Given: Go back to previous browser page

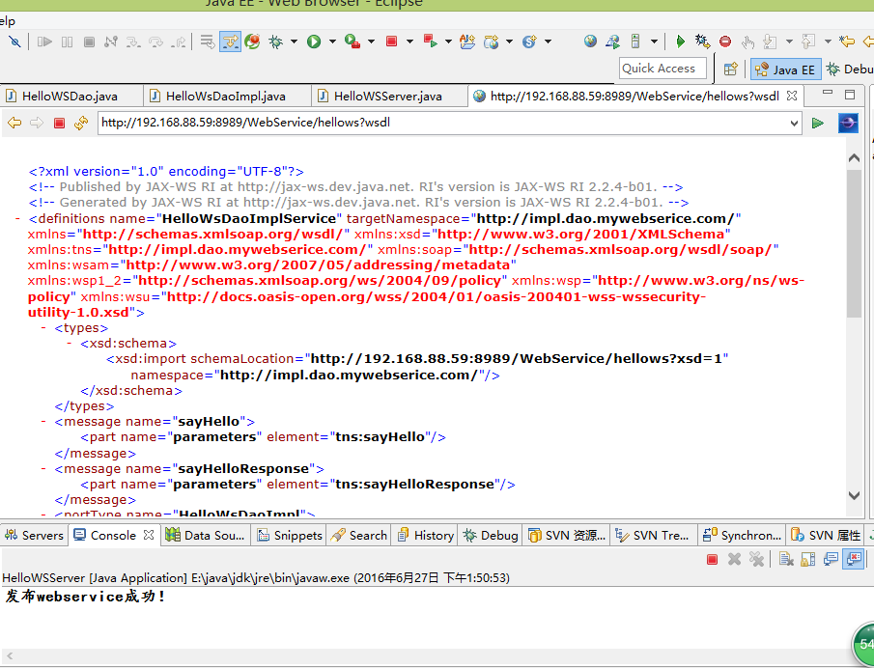Looking at the screenshot, I should pyautogui.click(x=14, y=123).
